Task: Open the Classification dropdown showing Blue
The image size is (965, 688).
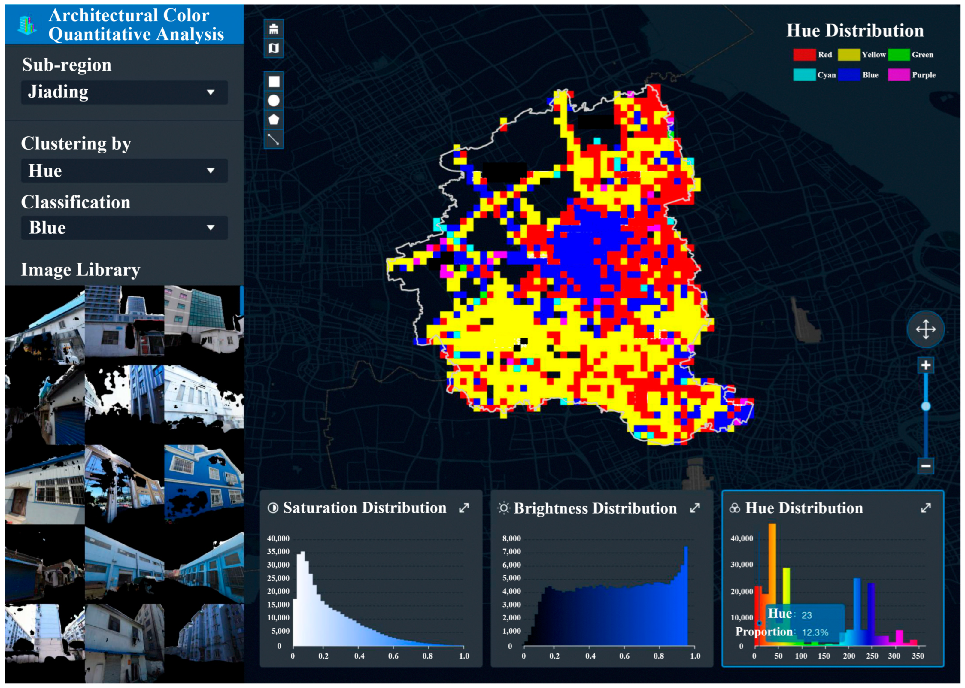Action: tap(124, 228)
